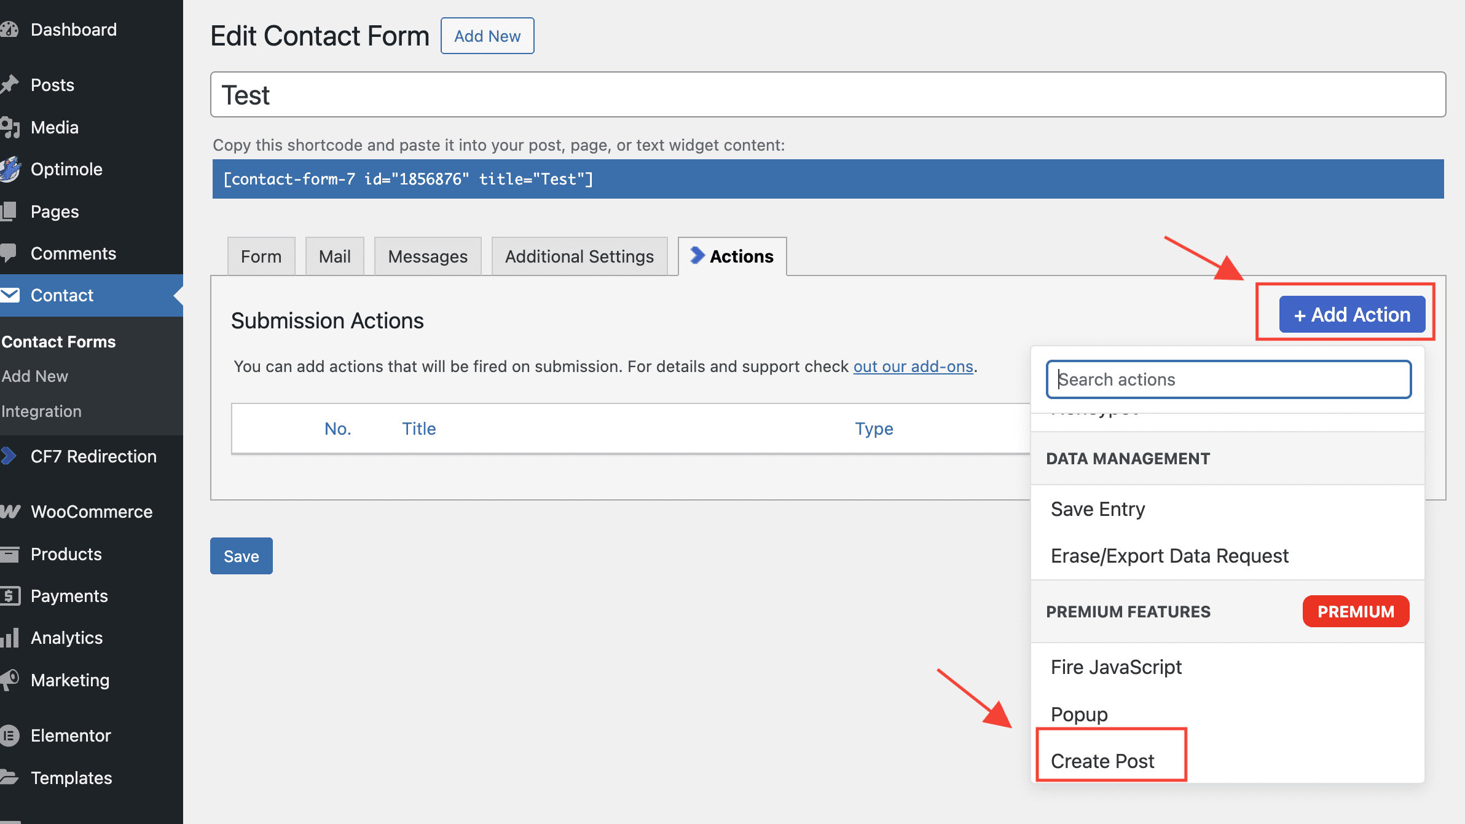1465x824 pixels.
Task: Open Integration submenu under Contact
Action: click(41, 411)
